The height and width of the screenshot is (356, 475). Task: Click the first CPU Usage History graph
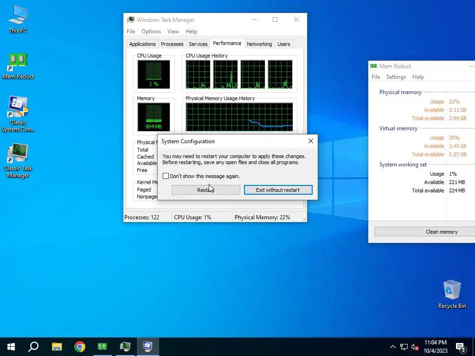coord(198,74)
